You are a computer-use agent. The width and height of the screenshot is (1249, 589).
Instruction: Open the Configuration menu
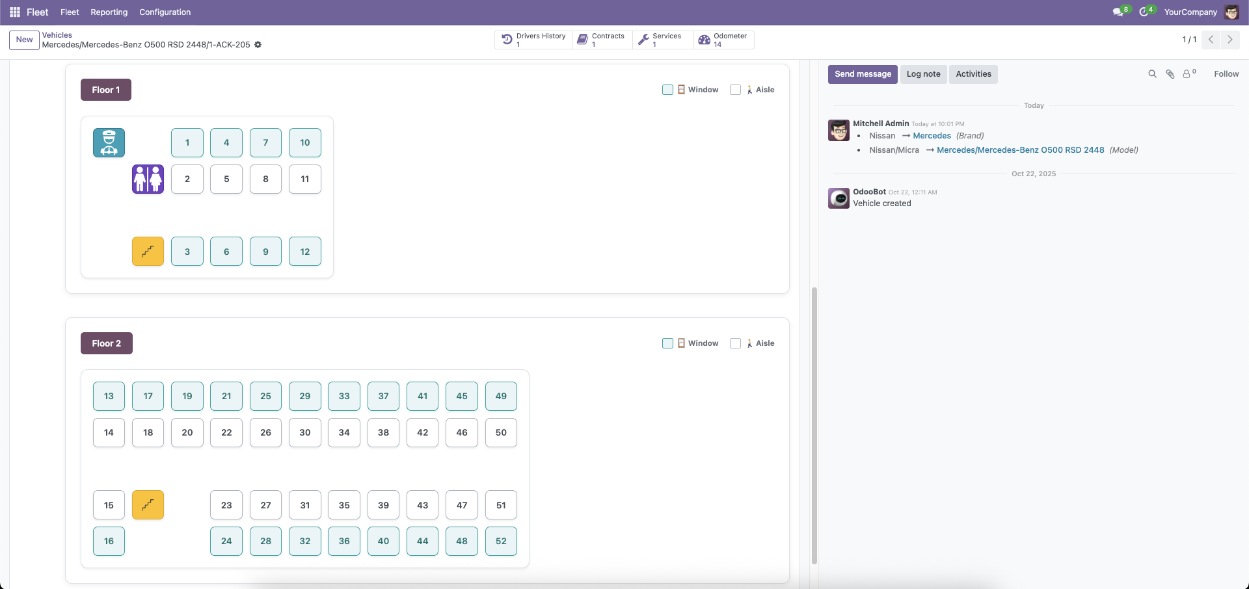pyautogui.click(x=165, y=12)
